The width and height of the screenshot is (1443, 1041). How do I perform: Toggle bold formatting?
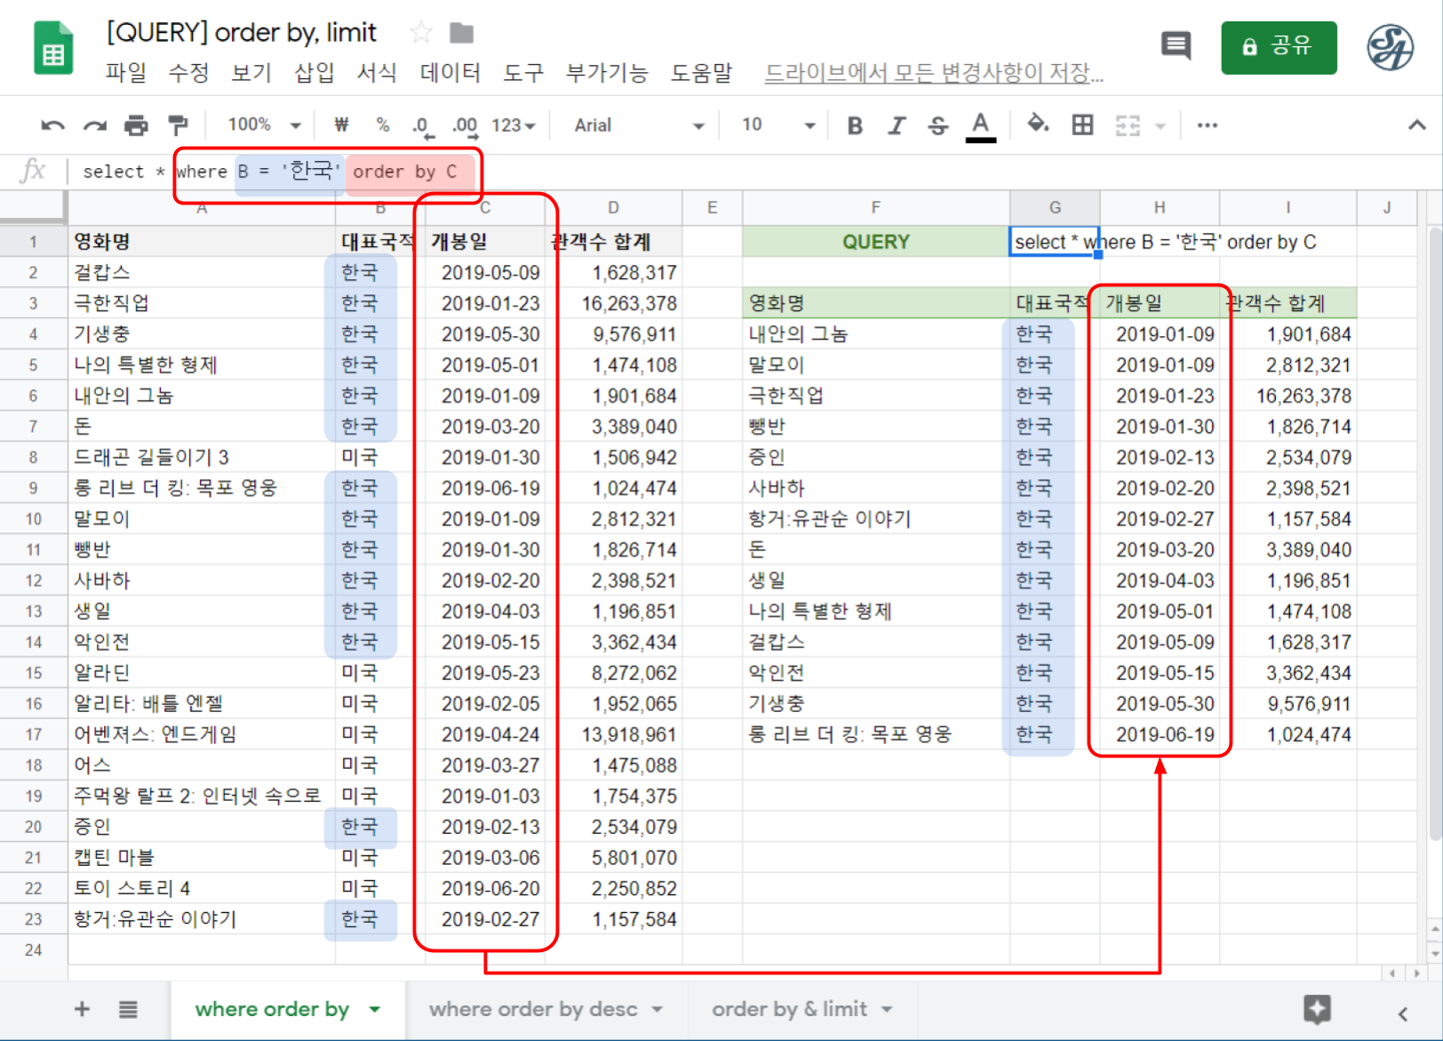tap(855, 125)
